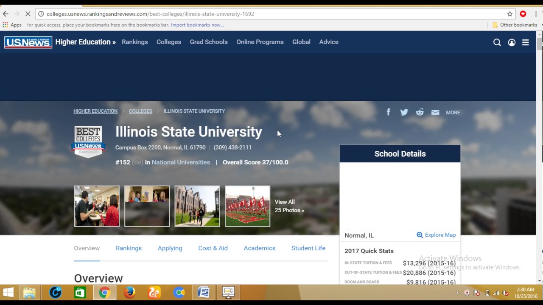Open the Advice navigation menu

(x=329, y=42)
